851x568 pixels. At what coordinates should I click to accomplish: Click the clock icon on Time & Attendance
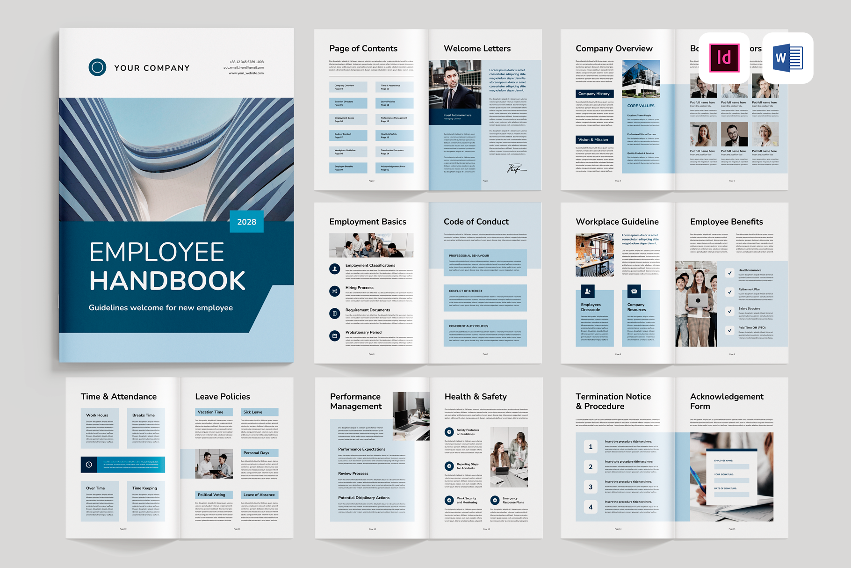(x=89, y=465)
